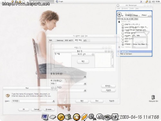Switch to the Desktop tab
The width and height of the screenshot is (161, 121).
coord(60,40)
